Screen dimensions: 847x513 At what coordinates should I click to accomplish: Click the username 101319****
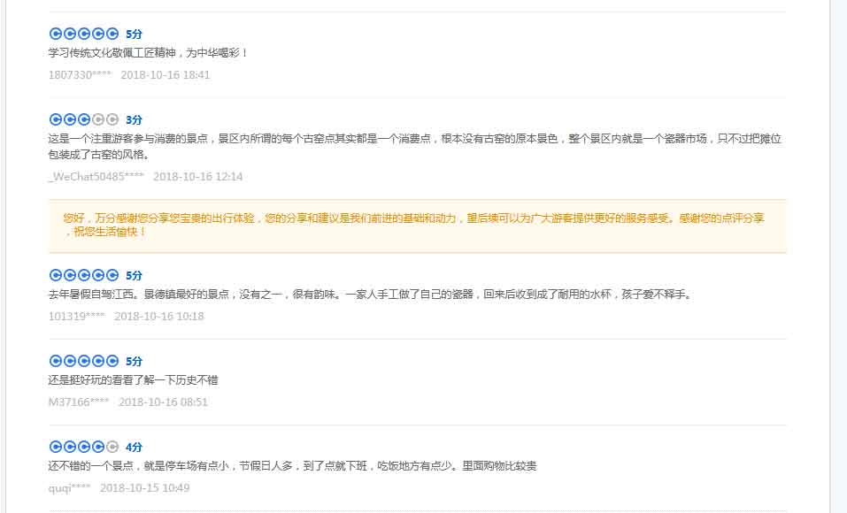tap(77, 317)
